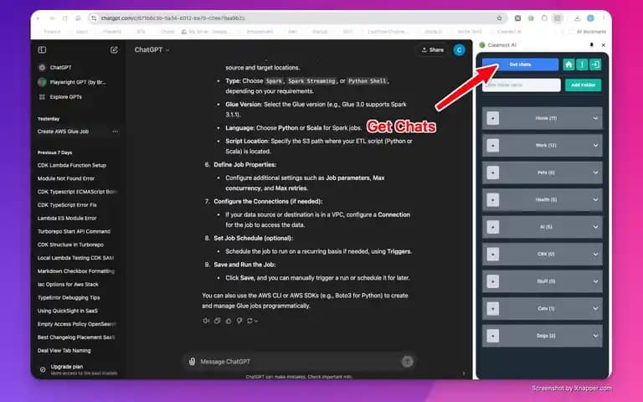Screen dimensions: 643x402
Task: Click the Message ChatGPT input box
Action: click(x=299, y=362)
